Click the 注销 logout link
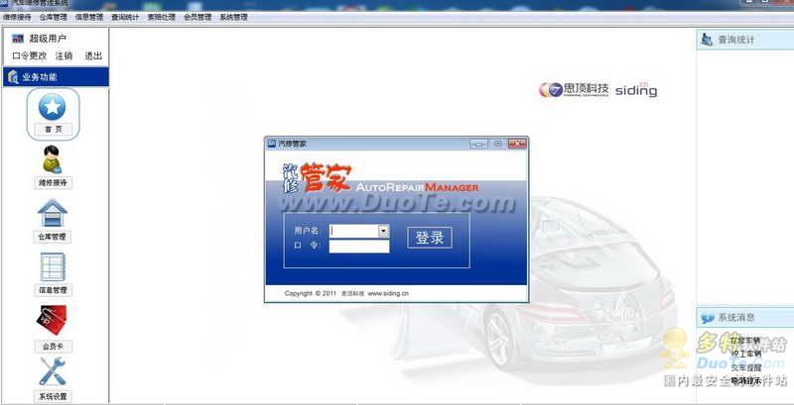Screen dimensions: 794x405 [64, 56]
